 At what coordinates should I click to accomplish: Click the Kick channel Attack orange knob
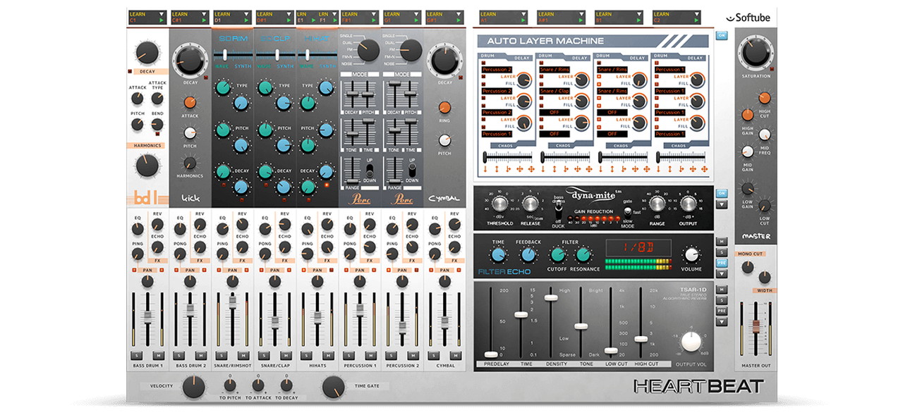tap(190, 104)
